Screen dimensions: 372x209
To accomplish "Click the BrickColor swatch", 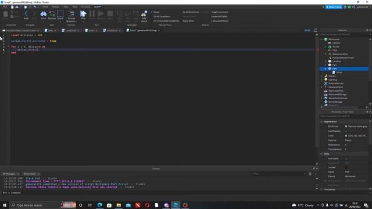I will (346, 127).
